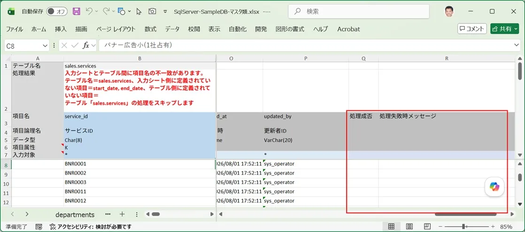This screenshot has height=232, width=525.
Task: Add a new sheet with plus icon
Action: [x=122, y=214]
